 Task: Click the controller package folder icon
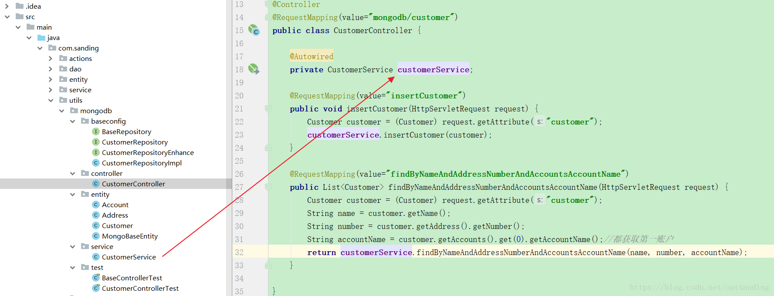(85, 173)
